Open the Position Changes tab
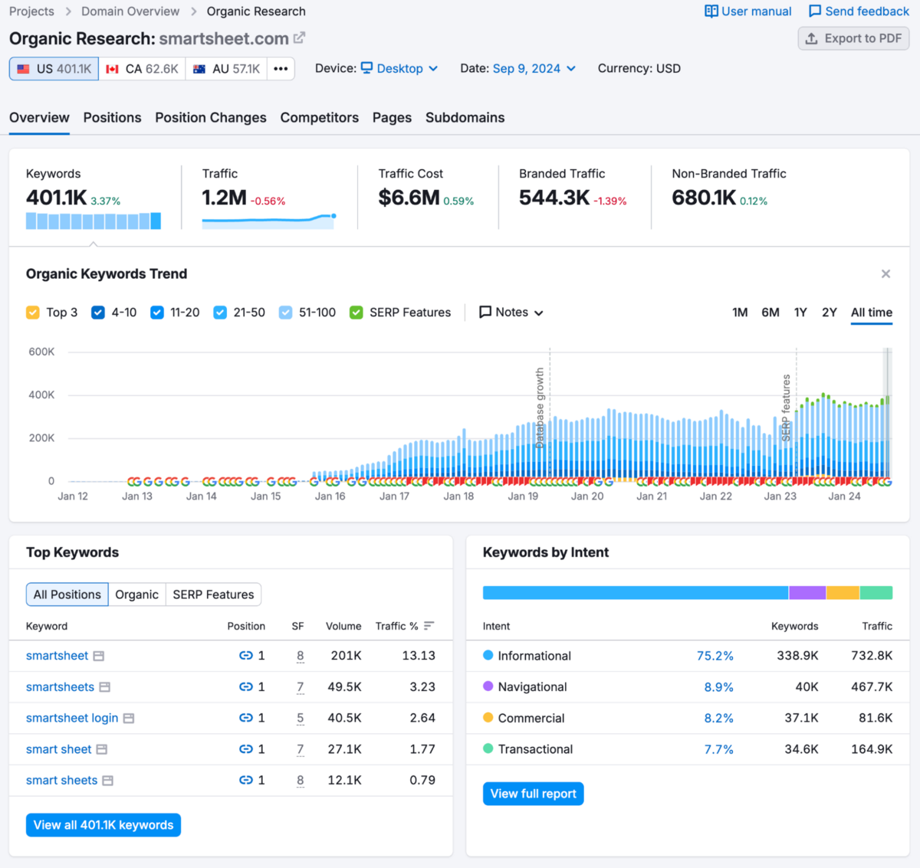The width and height of the screenshot is (920, 868). (211, 118)
